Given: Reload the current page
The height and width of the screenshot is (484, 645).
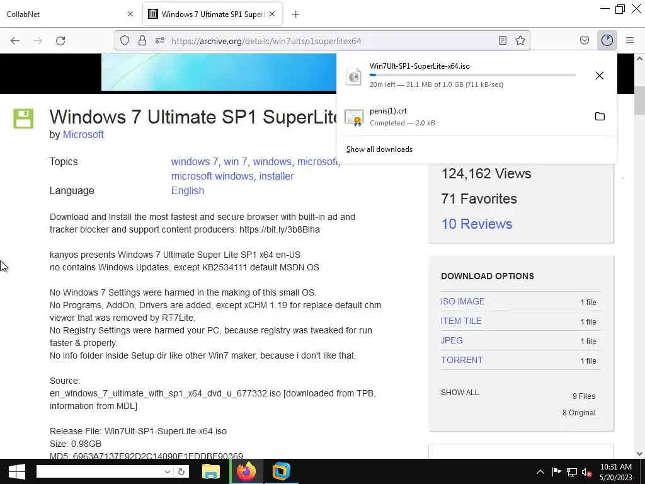Looking at the screenshot, I should click(60, 41).
